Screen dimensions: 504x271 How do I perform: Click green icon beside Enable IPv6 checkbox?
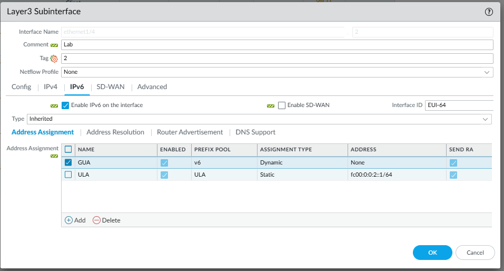(54, 105)
